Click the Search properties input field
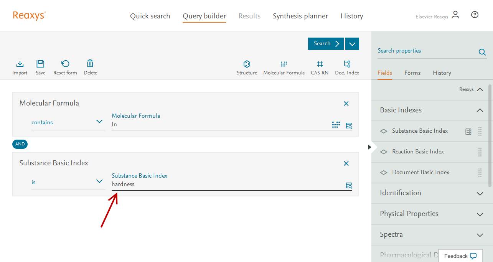 coord(426,51)
